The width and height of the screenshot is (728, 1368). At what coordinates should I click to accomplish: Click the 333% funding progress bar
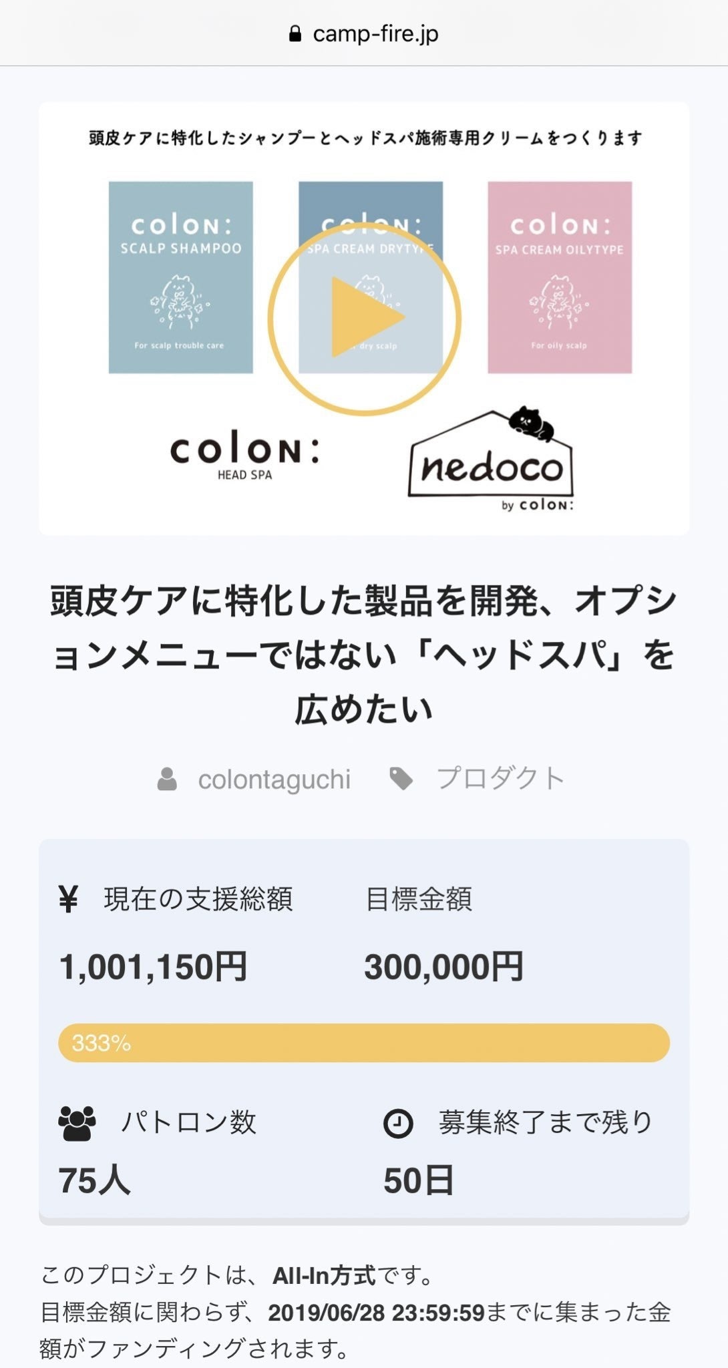point(364,1043)
